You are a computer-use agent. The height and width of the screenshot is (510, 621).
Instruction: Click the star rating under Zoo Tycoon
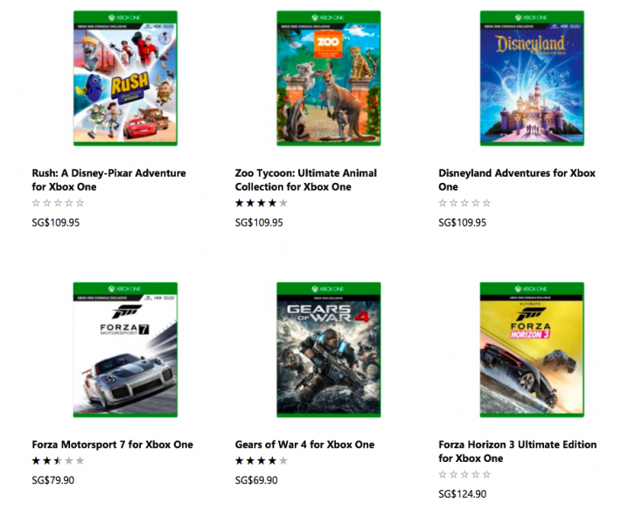point(261,203)
